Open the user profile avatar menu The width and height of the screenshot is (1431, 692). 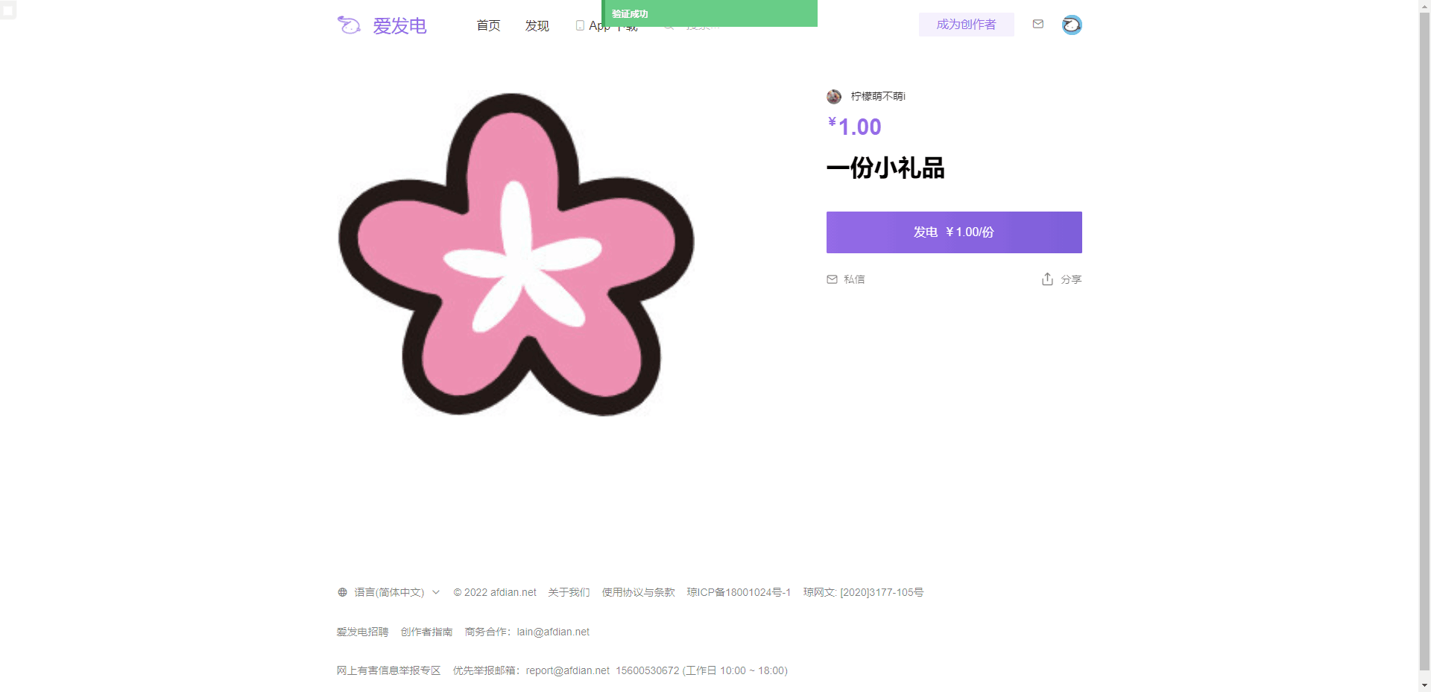pos(1072,25)
